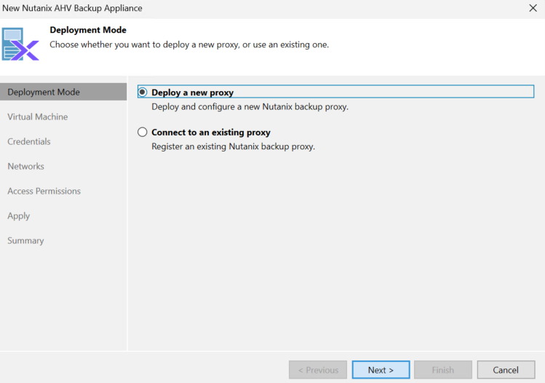Close the New Nutanix AHV Backup Appliance dialog
This screenshot has height=383, width=545.
(533, 8)
